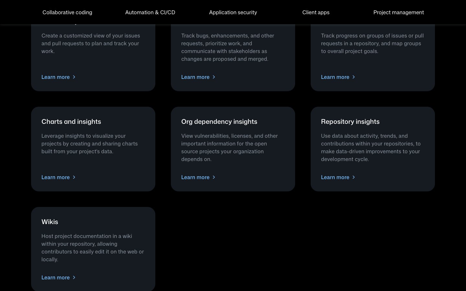Click the chevron arrow next to Wikis' Learn more
This screenshot has height=291, width=466.
[x=74, y=277]
